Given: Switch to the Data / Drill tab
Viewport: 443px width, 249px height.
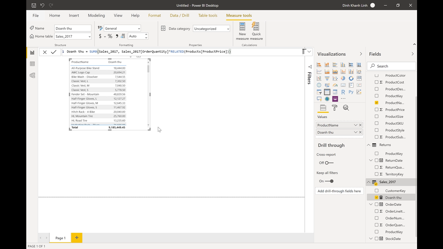Looking at the screenshot, I should tap(179, 15).
